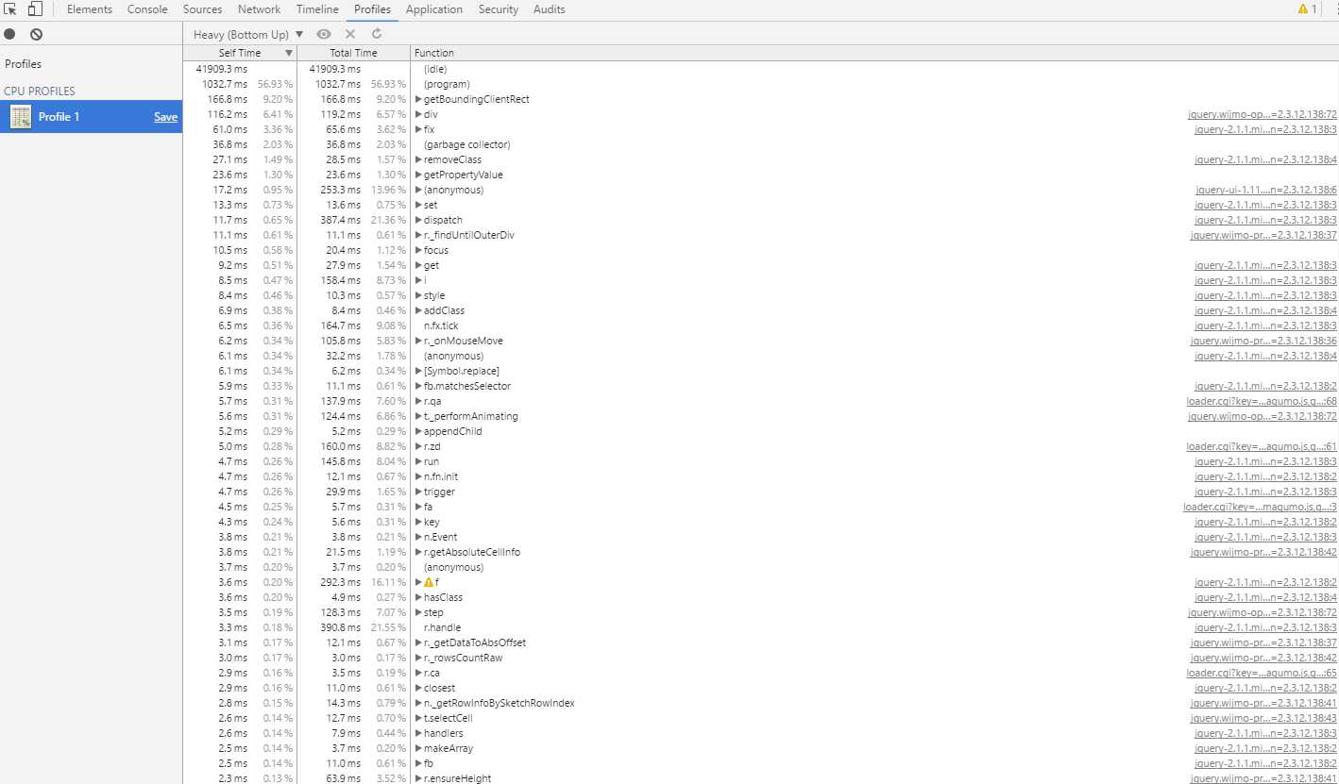Switch to the Elements tab
The image size is (1339, 784).
pos(90,9)
